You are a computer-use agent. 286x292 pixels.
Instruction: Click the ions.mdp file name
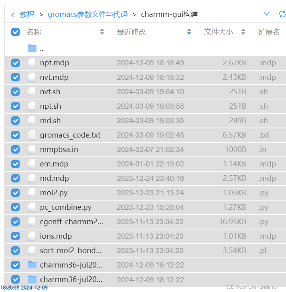56,236
